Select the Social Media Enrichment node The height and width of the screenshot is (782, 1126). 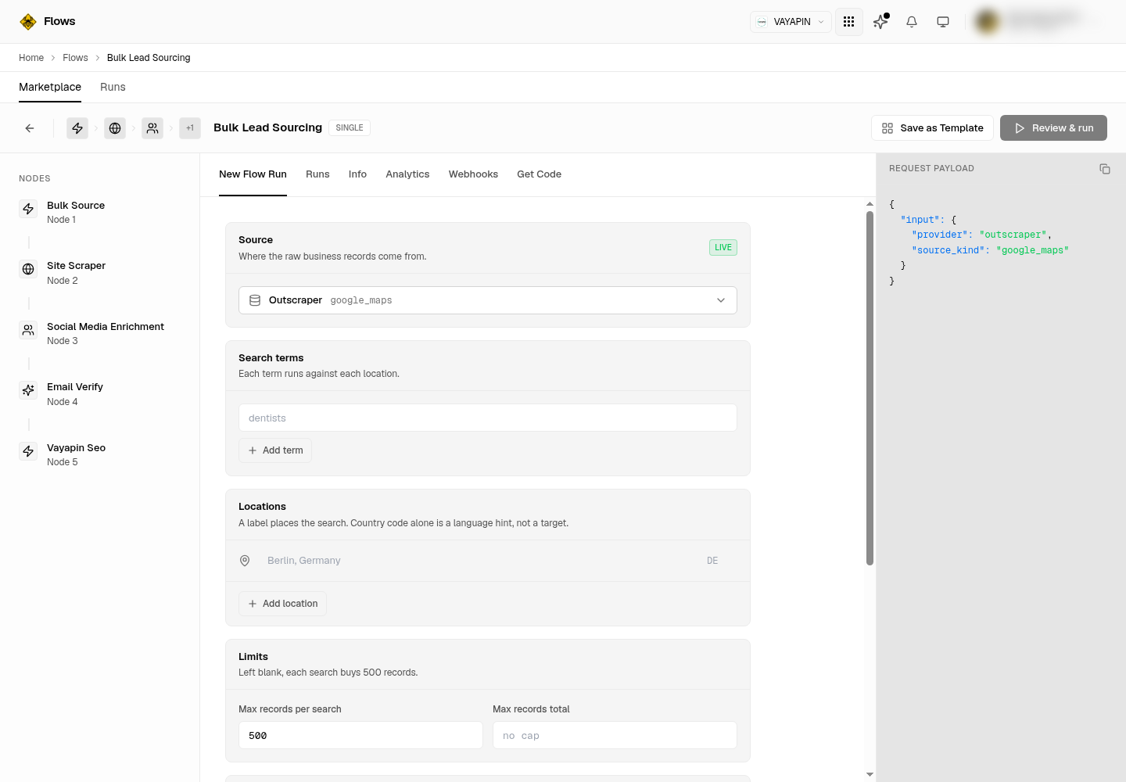tap(100, 333)
